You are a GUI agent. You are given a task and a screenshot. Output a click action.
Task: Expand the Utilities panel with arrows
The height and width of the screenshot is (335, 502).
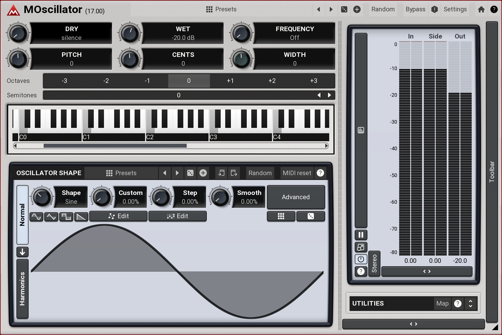pos(470,303)
